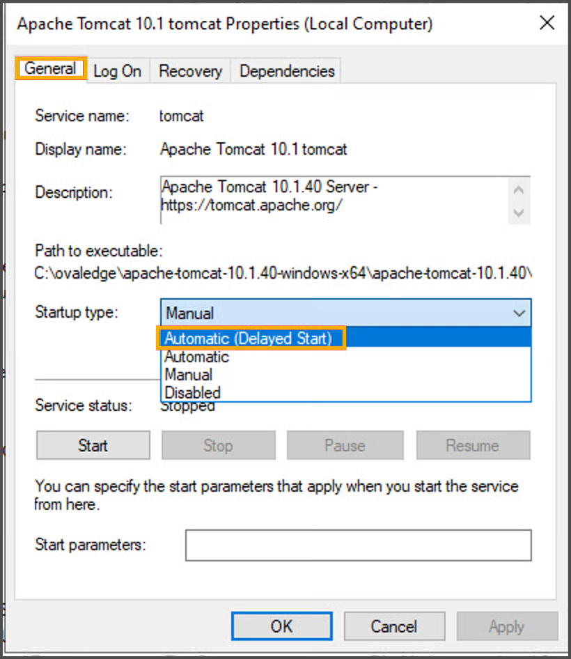Screen dimensions: 571x659
Task: Start the tomcat service
Action: point(93,445)
